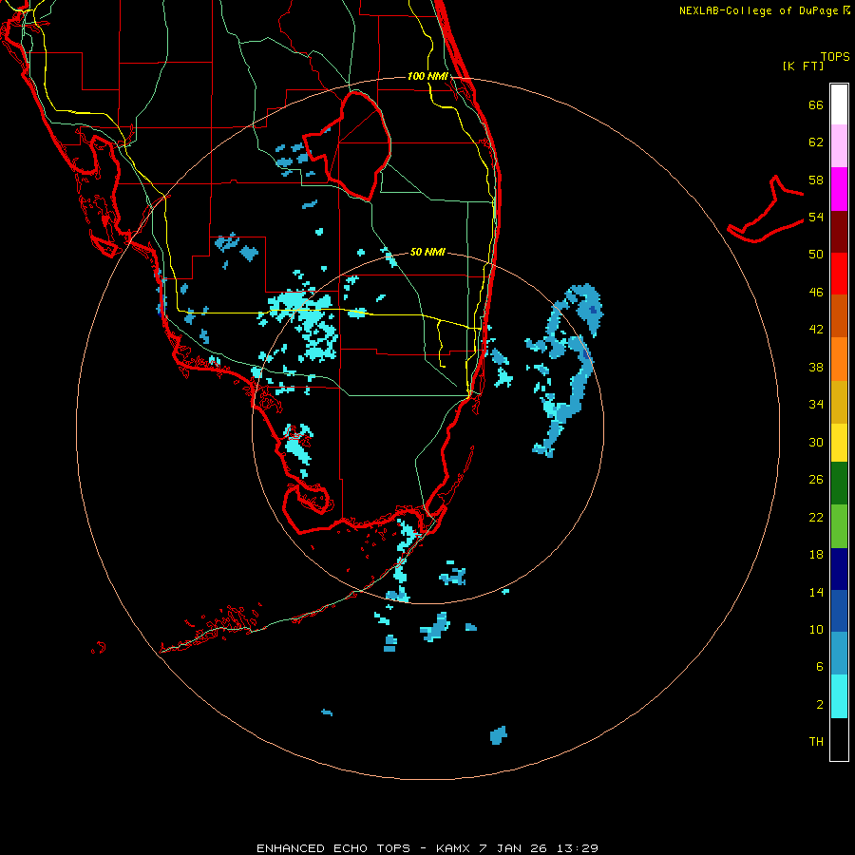Click the light pink 62 kft swatch
Viewport: 855px width, 855px height.
839,145
